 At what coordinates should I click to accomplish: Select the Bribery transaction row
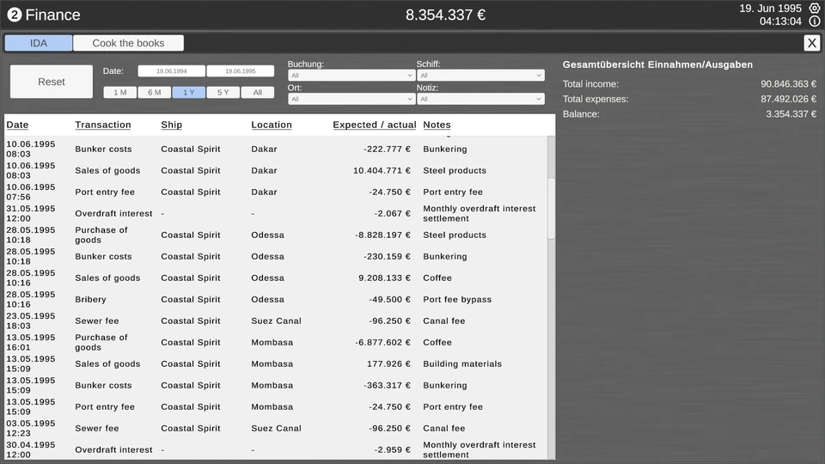(x=276, y=299)
